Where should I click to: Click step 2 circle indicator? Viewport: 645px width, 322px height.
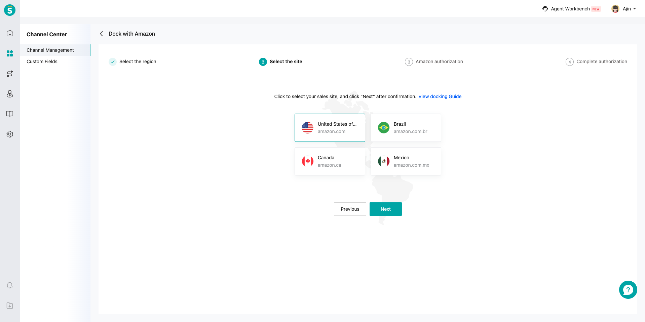coord(263,62)
